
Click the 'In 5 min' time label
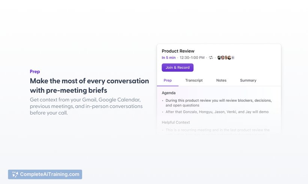pyautogui.click(x=169, y=57)
